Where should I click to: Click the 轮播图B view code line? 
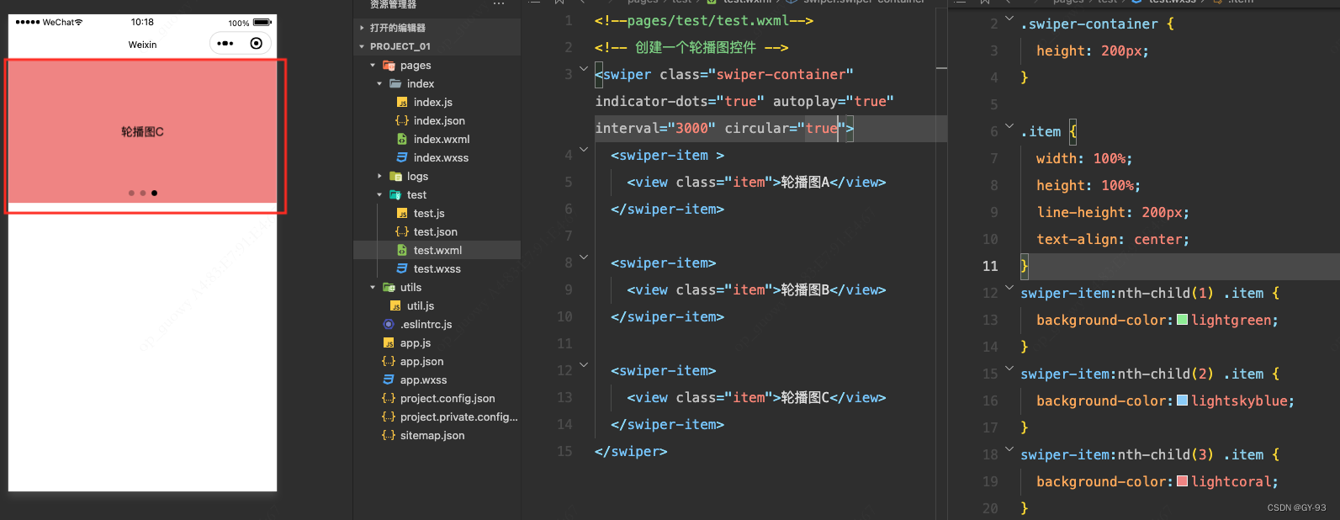[756, 289]
